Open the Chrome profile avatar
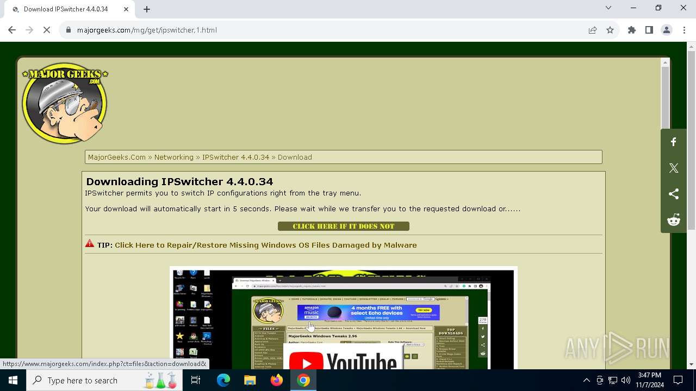 tap(667, 30)
